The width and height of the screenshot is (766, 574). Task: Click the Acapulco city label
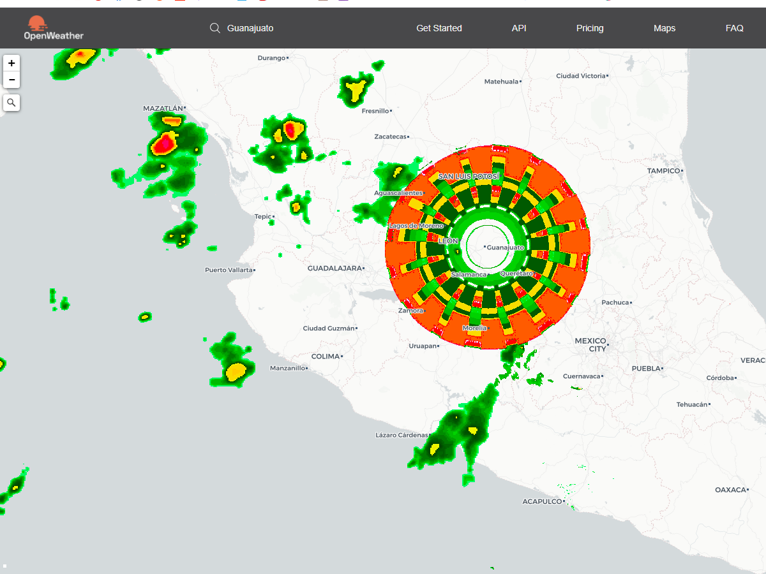[x=542, y=501]
